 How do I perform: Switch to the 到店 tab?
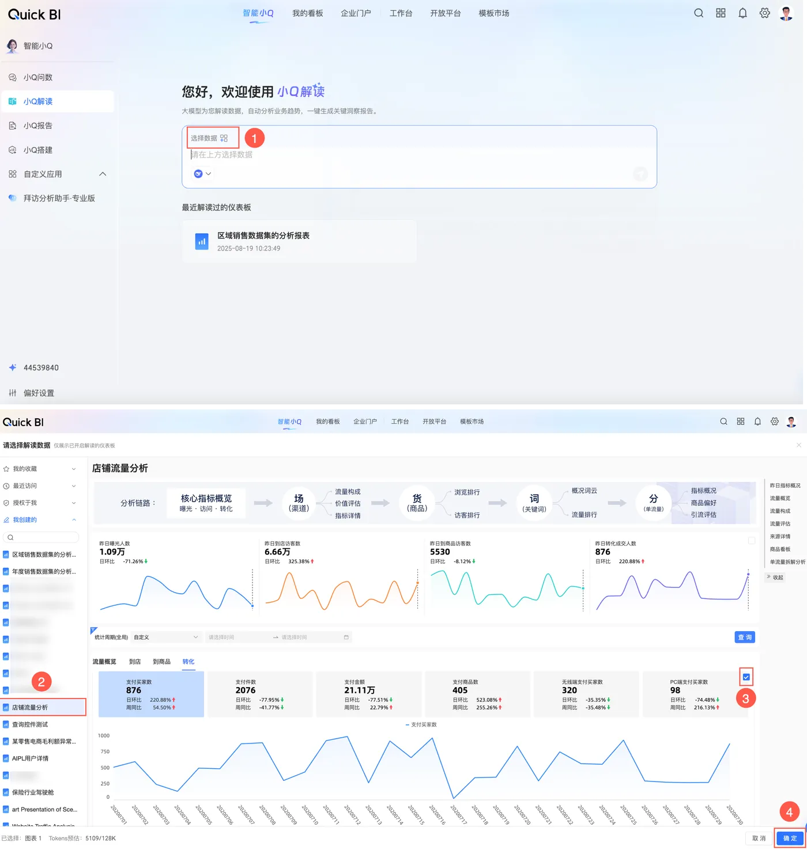pos(135,662)
